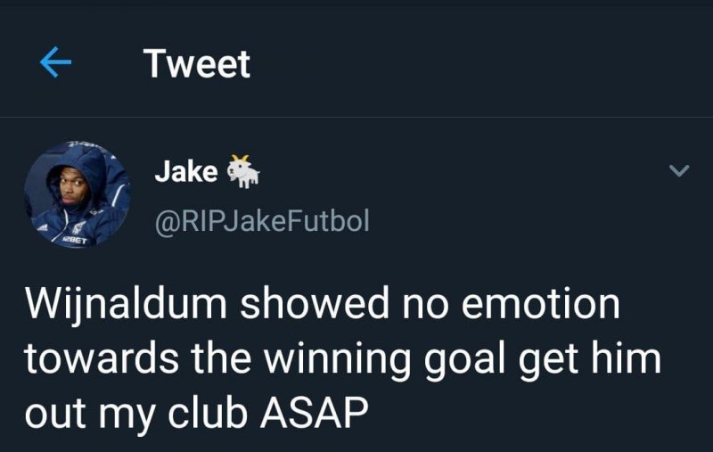Image resolution: width=713 pixels, height=452 pixels.
Task: Click the goat emoji beside Jake
Action: 243,171
